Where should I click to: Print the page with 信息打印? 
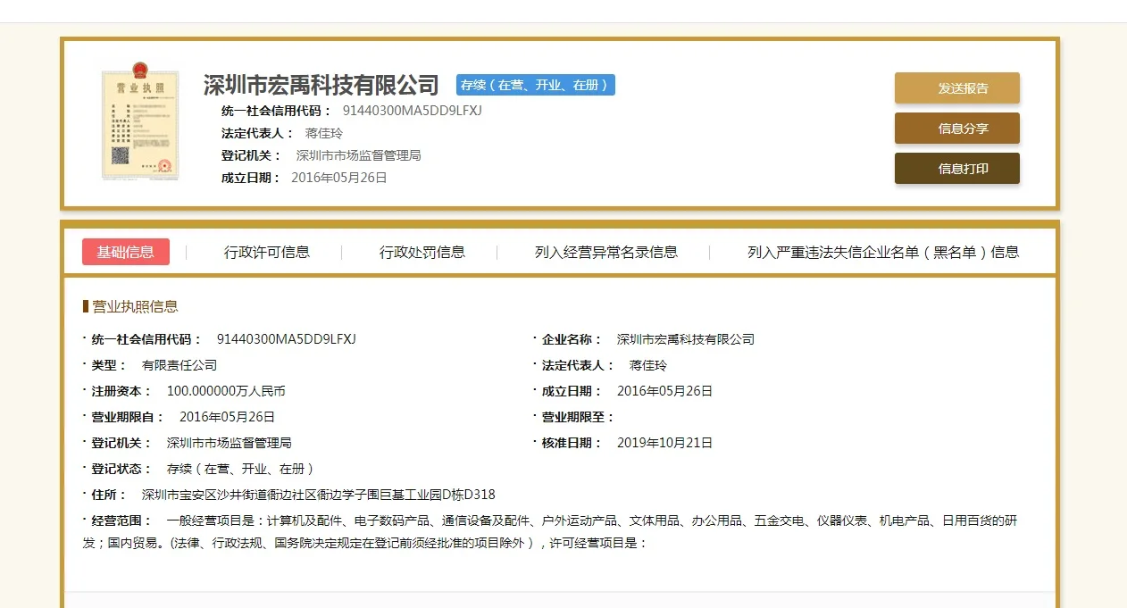click(956, 168)
